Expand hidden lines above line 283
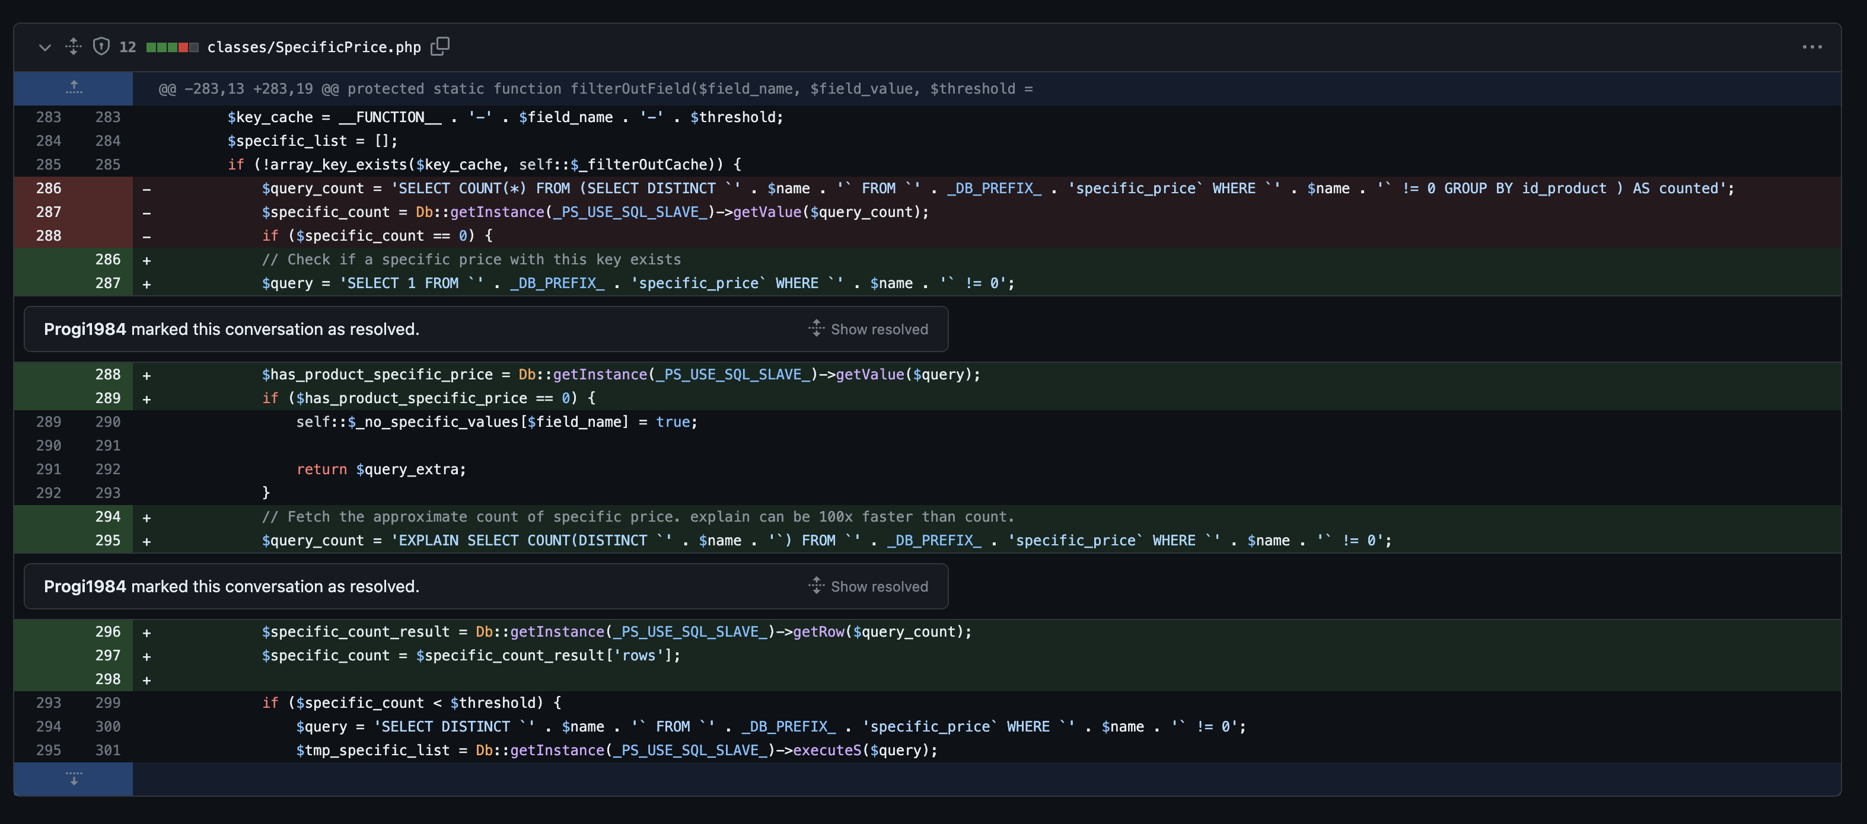The height and width of the screenshot is (824, 1867). (73, 88)
